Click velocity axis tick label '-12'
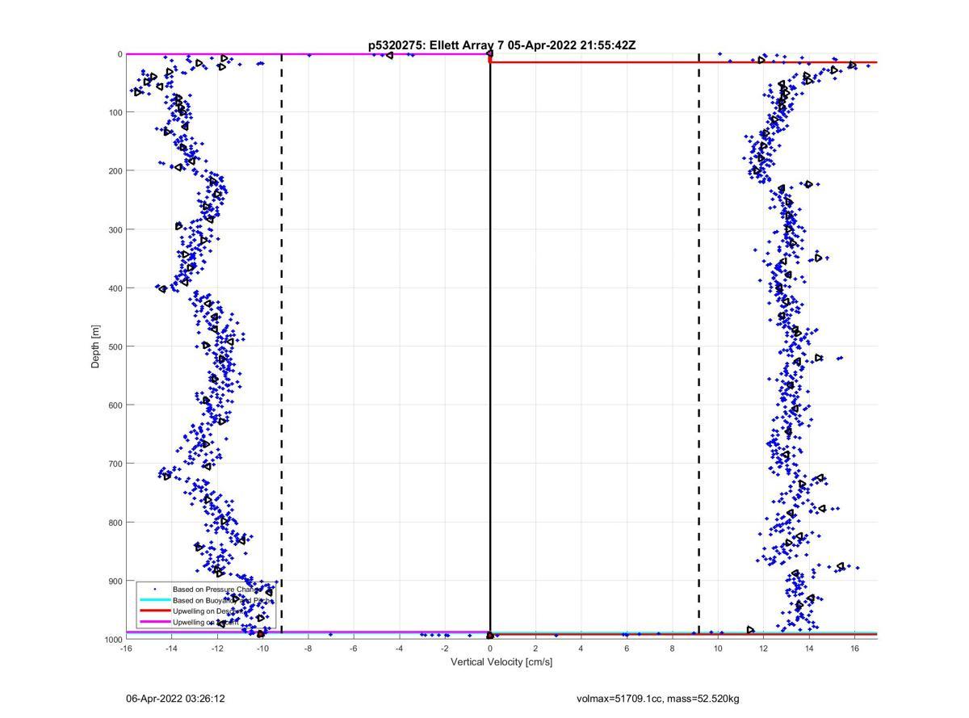Image resolution: width=969 pixels, height=718 pixels. click(217, 649)
